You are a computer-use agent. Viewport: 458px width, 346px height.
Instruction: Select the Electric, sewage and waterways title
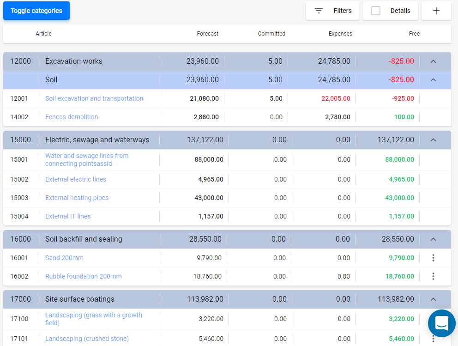click(97, 140)
